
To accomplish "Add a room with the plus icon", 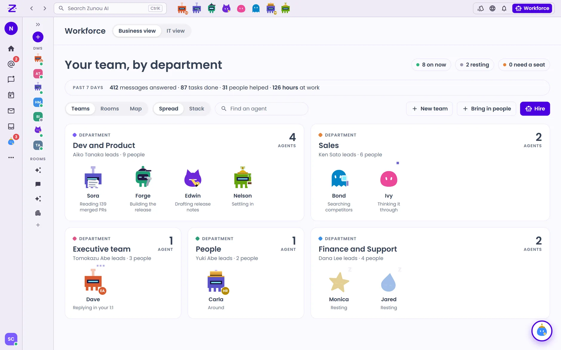I will click(38, 225).
